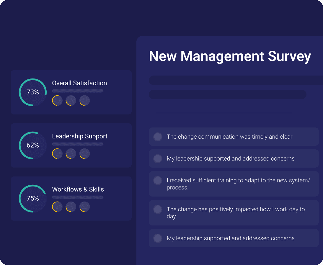Click third mini circle under Leadership Support
Screen dimensions: 323x265
click(x=84, y=154)
